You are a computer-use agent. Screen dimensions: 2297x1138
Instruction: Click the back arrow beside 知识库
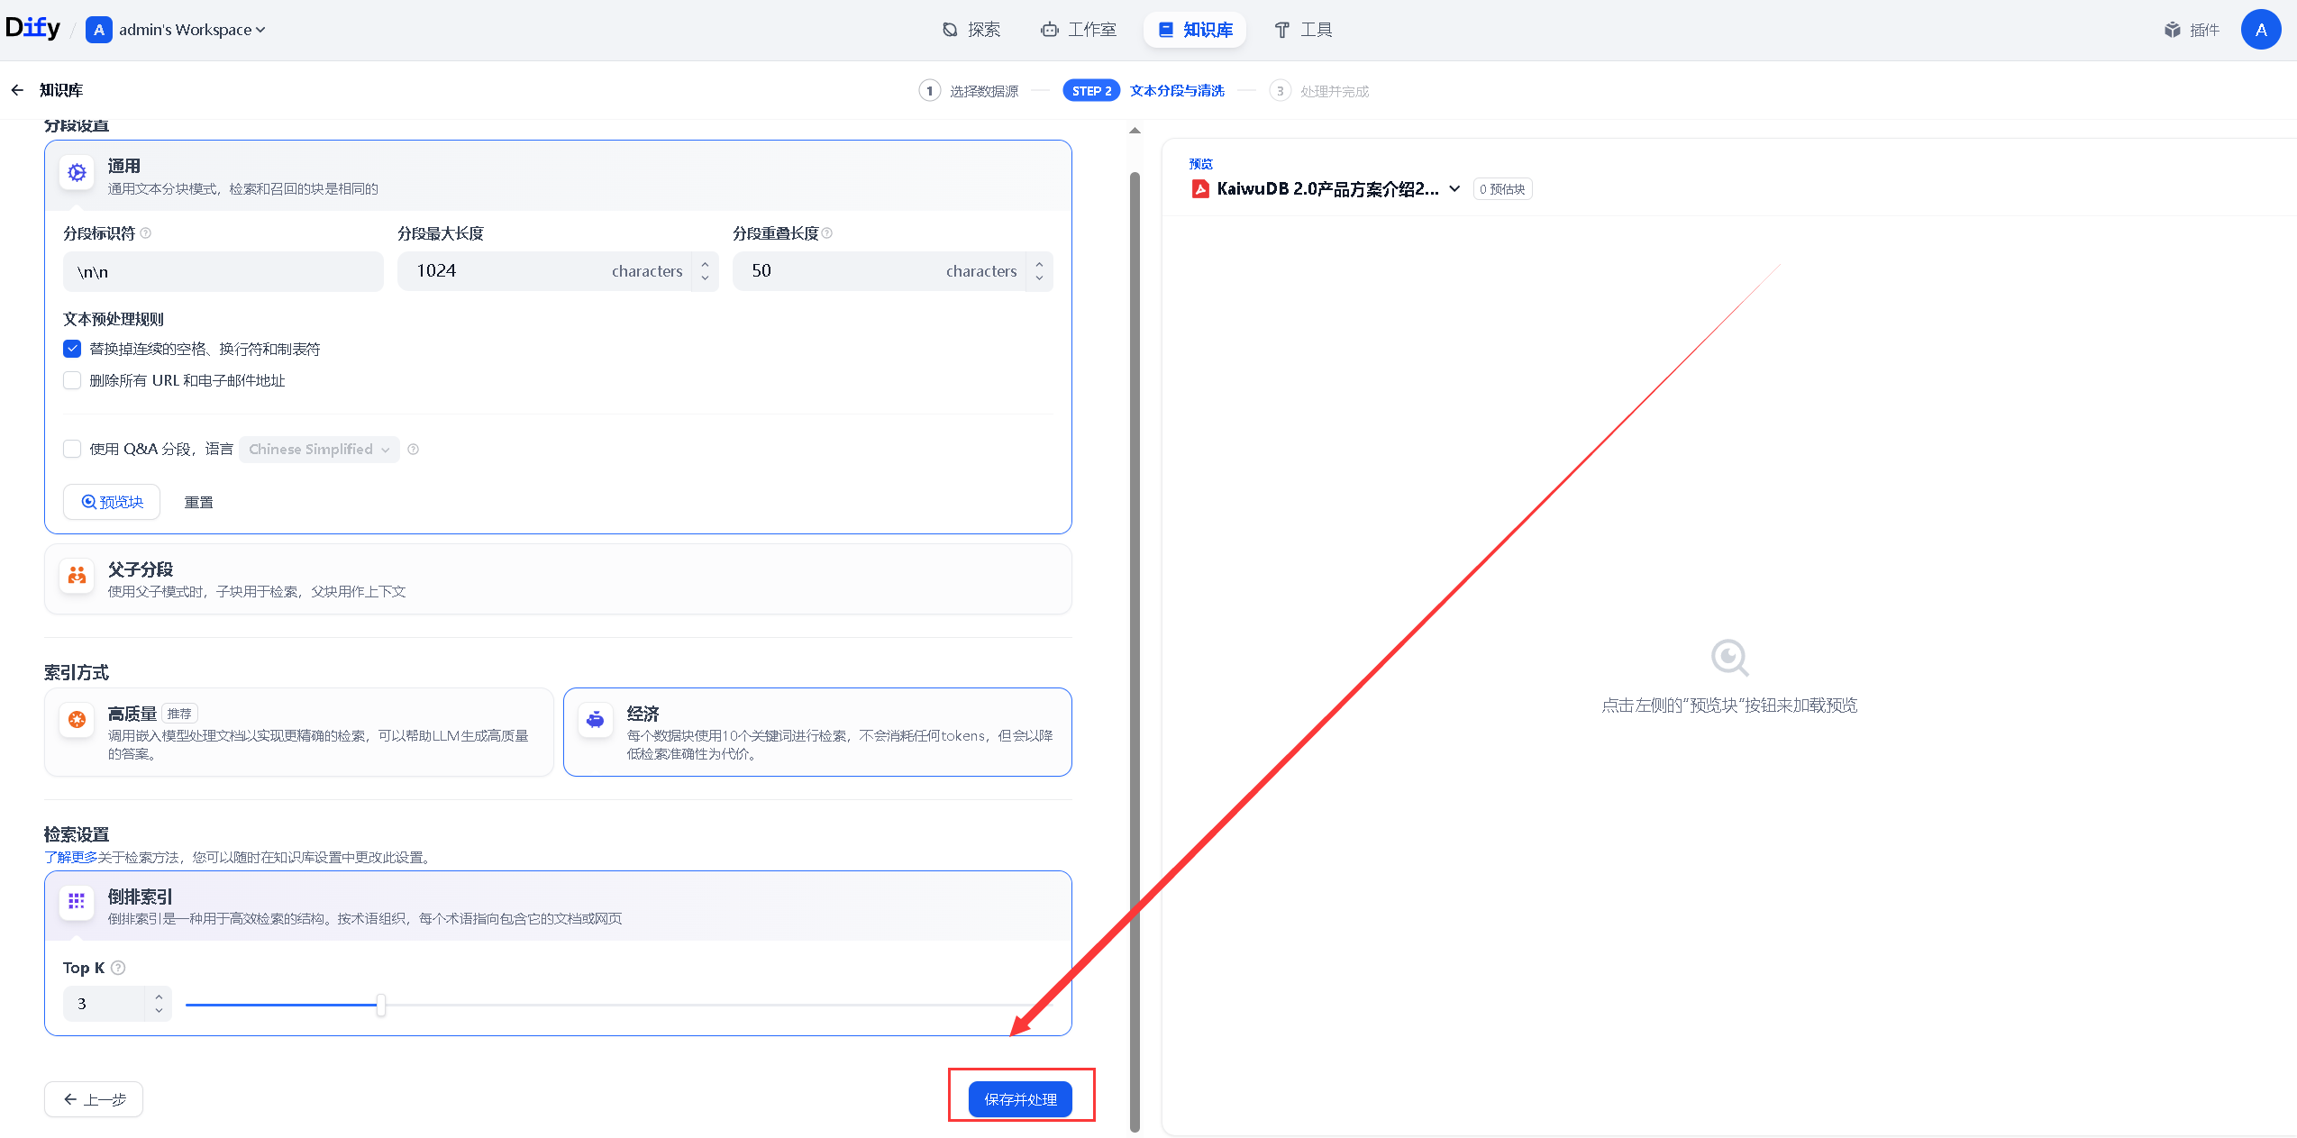tap(17, 90)
